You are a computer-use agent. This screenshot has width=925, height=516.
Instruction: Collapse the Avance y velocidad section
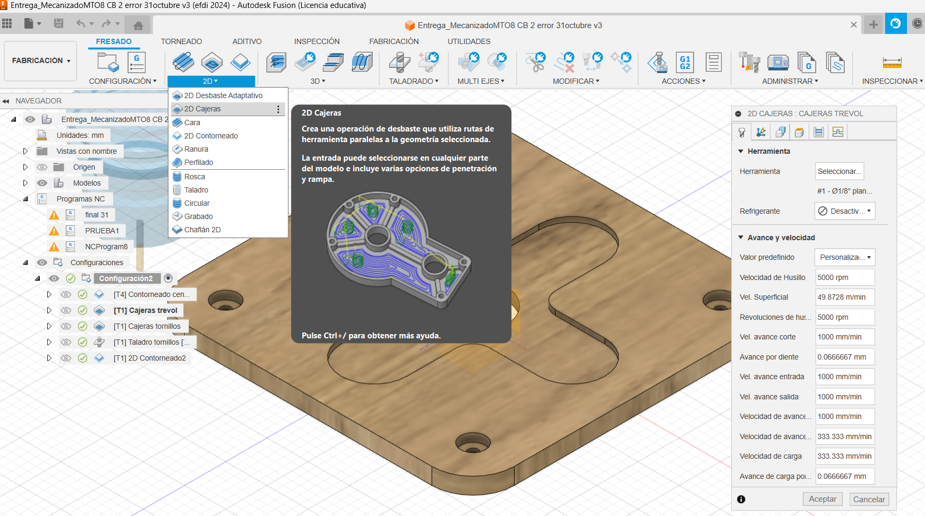[x=741, y=238]
